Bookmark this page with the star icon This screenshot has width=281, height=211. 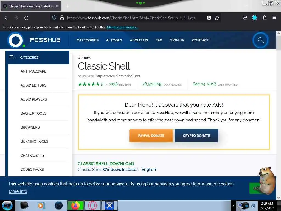point(217,18)
